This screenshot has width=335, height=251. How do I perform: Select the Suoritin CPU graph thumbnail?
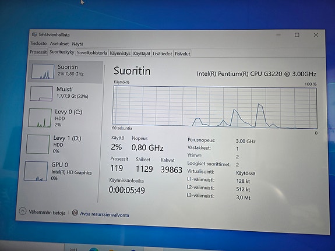point(43,72)
